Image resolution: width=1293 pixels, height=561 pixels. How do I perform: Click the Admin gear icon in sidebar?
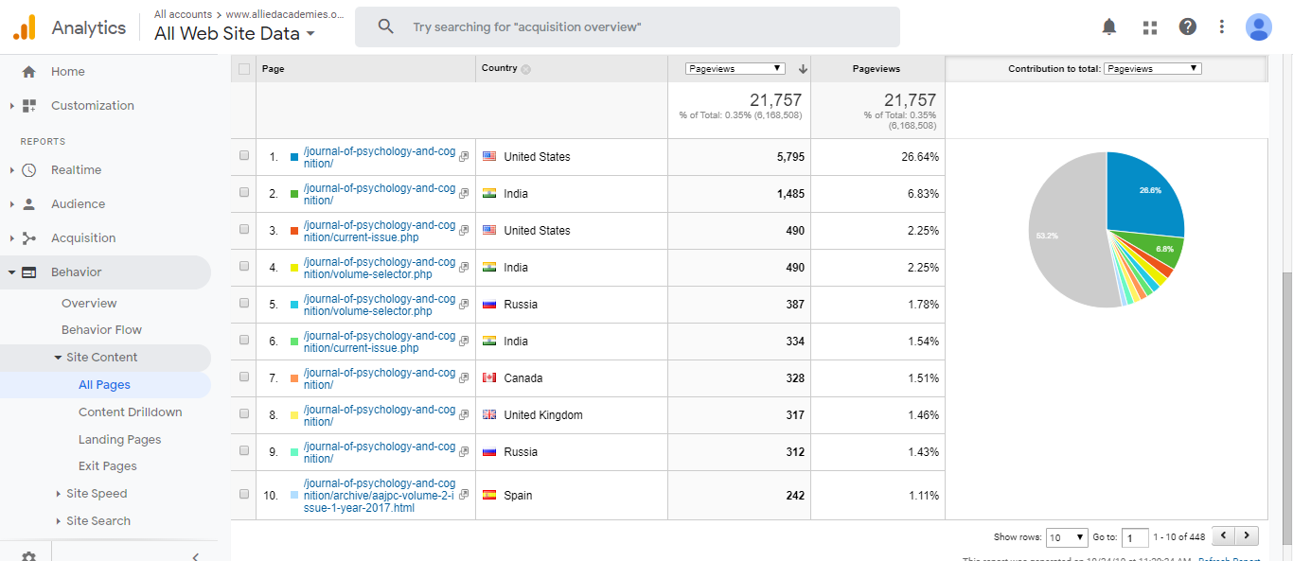coord(28,556)
